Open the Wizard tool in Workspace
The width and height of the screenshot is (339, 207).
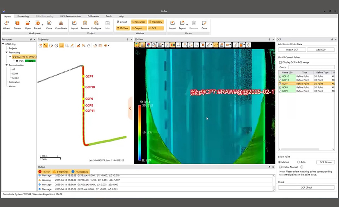coord(7,24)
